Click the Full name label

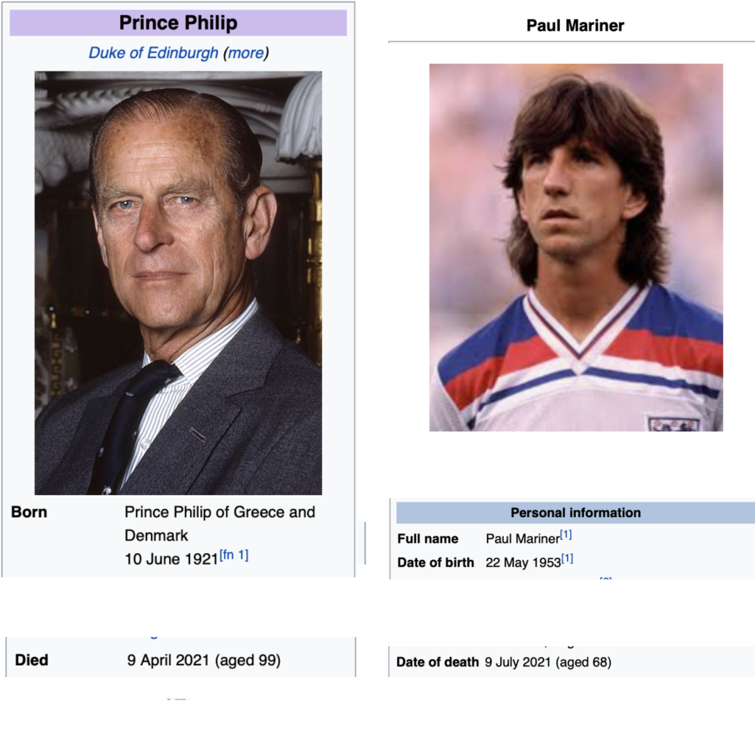428,539
